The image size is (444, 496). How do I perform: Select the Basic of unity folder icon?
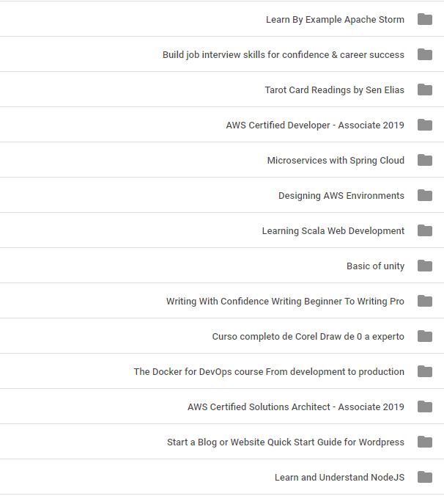pos(425,266)
